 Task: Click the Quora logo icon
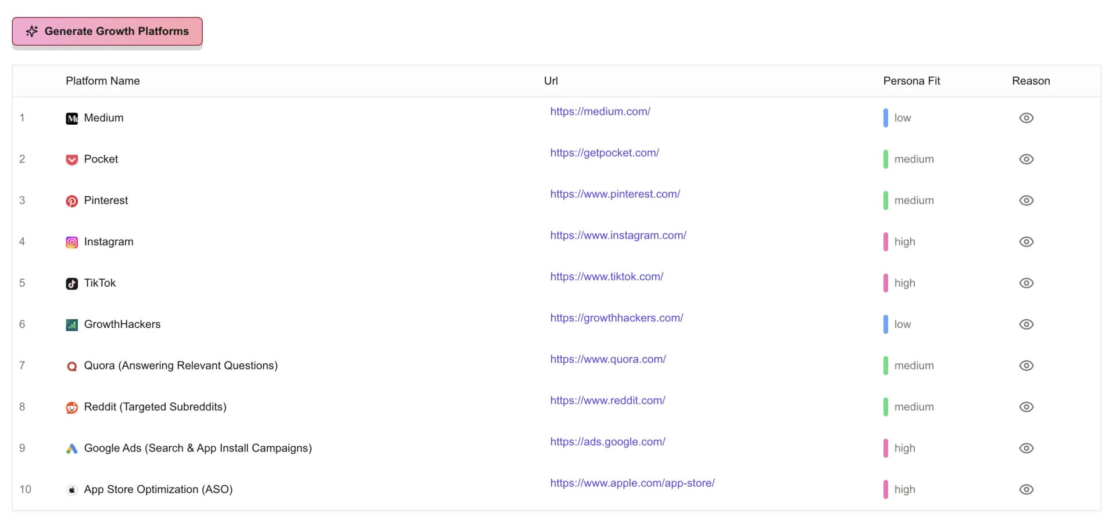[x=71, y=366]
